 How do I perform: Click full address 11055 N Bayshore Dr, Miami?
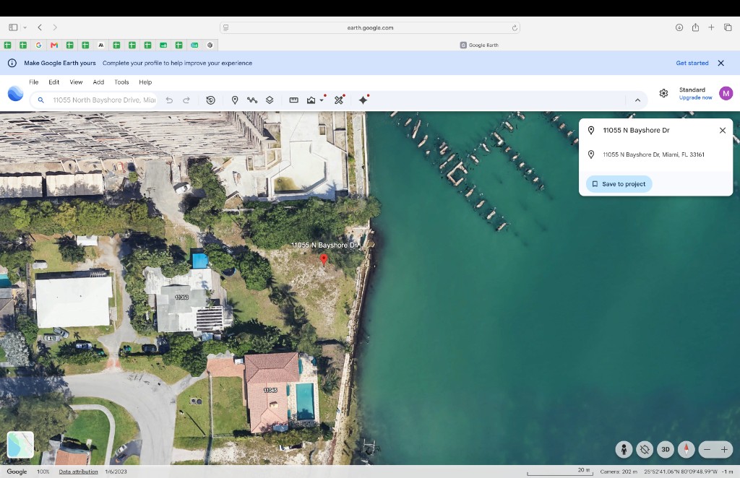pyautogui.click(x=653, y=155)
